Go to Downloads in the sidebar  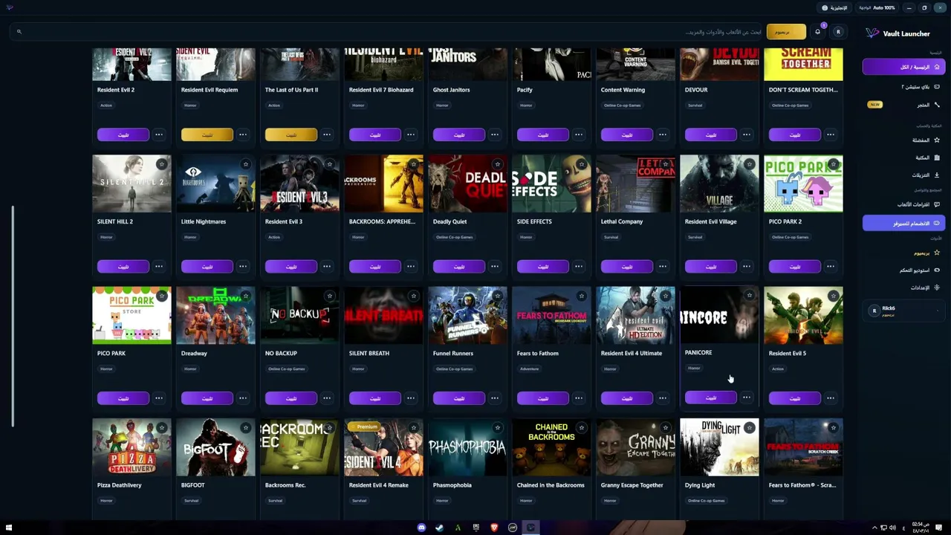click(x=903, y=175)
